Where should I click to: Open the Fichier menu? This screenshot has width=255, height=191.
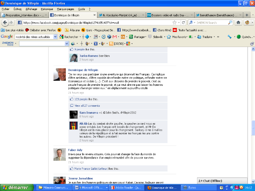(x=6, y=9)
